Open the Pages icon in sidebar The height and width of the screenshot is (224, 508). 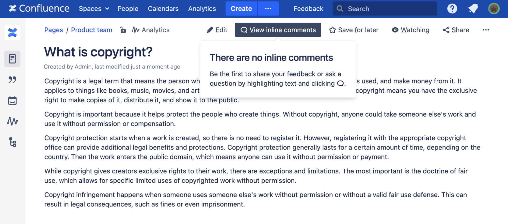tap(12, 59)
